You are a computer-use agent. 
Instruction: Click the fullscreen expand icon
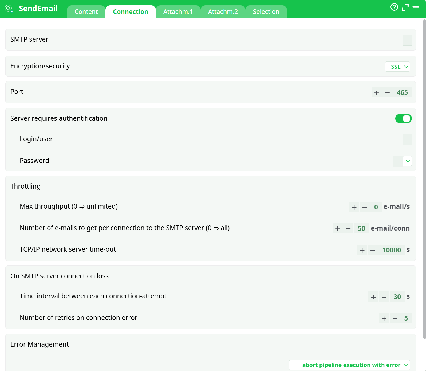coord(405,7)
